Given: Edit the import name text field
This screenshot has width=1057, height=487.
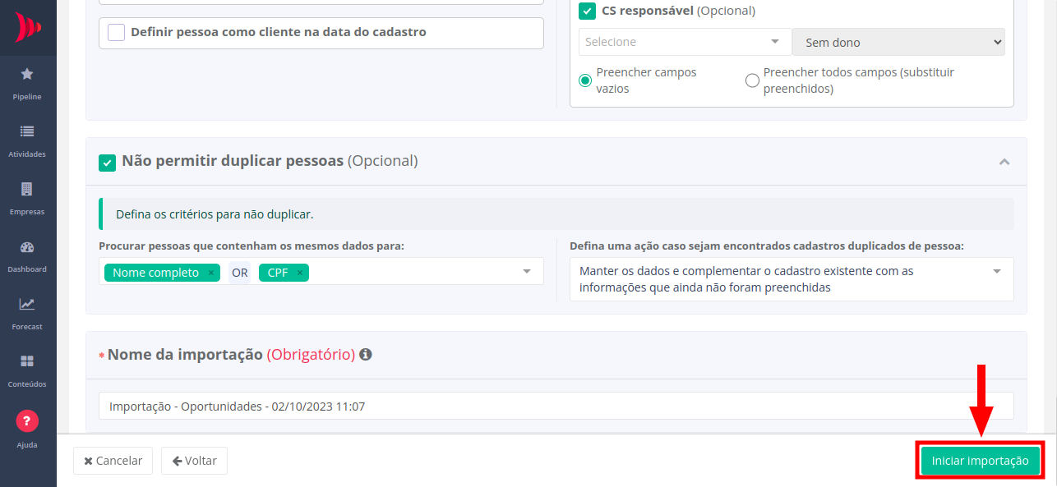Looking at the screenshot, I should (x=556, y=406).
